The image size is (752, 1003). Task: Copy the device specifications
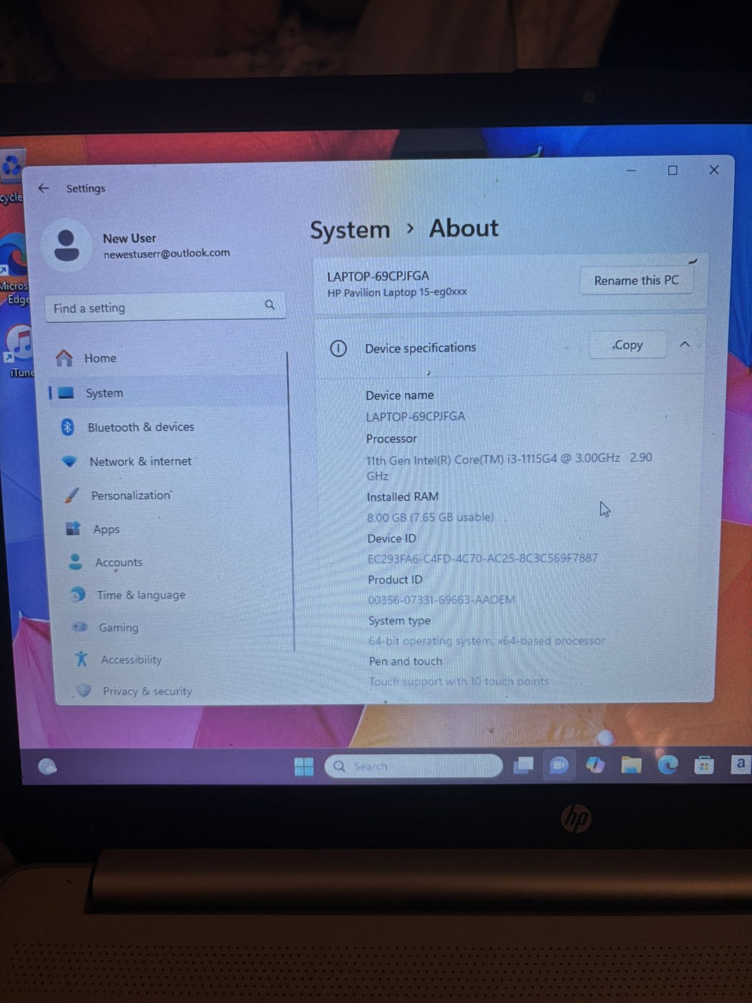coord(628,345)
